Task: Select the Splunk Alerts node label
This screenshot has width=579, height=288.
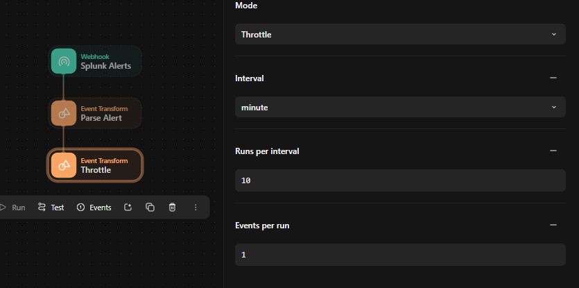Action: [106, 66]
